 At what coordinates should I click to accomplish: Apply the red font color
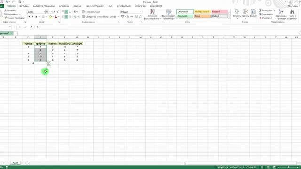tap(56, 17)
